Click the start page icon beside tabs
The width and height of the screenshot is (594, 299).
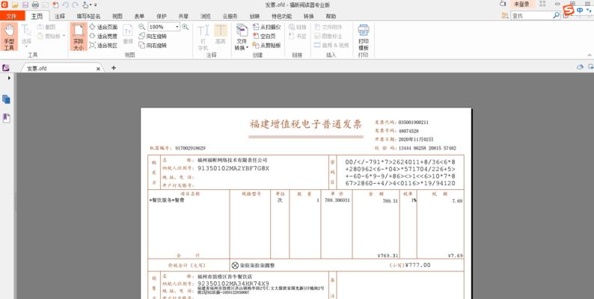(6, 68)
